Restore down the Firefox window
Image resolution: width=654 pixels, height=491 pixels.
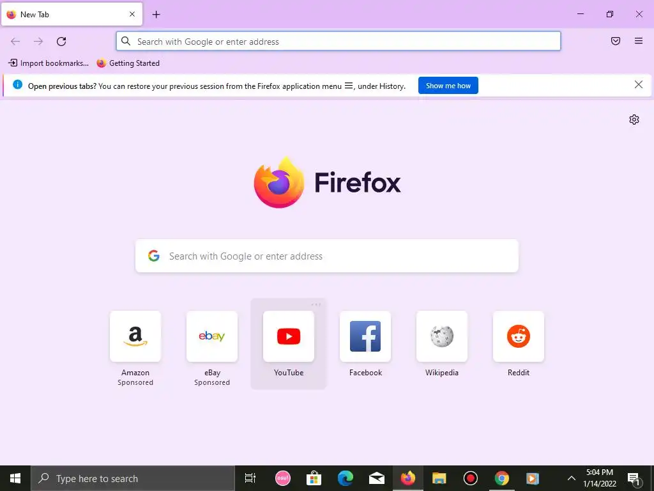609,14
